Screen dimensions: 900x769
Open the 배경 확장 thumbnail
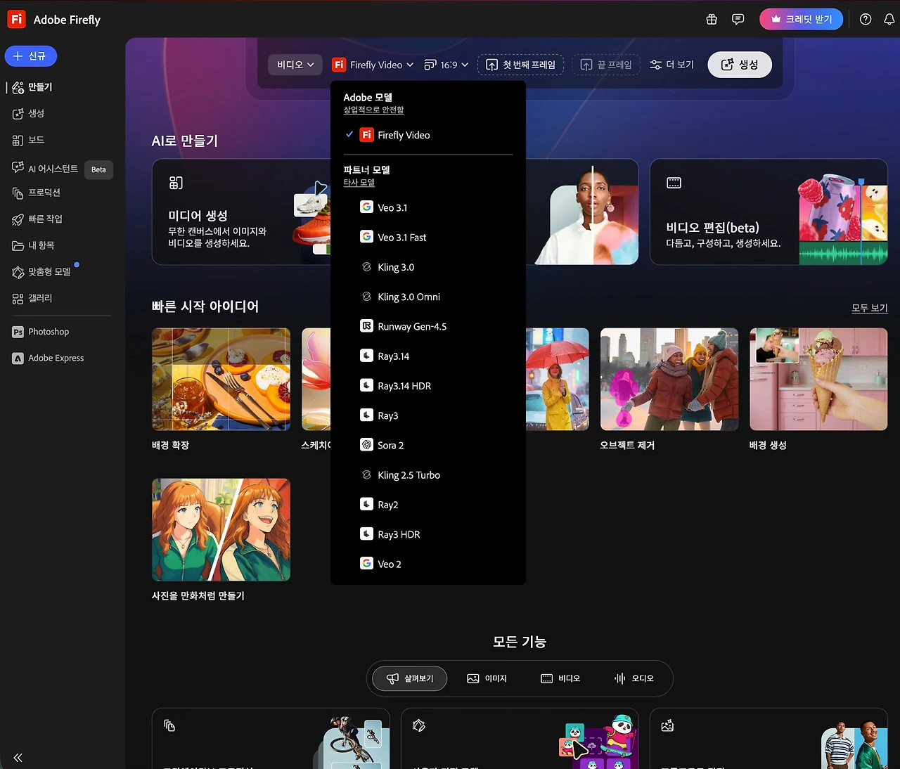pyautogui.click(x=221, y=379)
